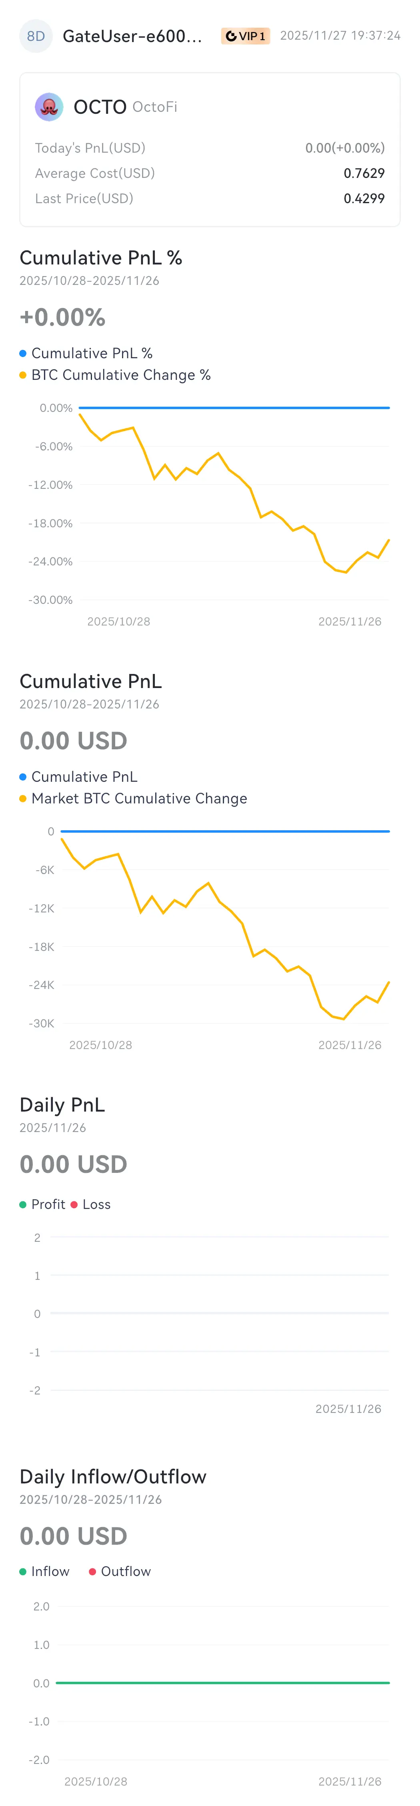Toggle Market BTC Cumulative Change legend
The image size is (420, 1806).
click(138, 799)
